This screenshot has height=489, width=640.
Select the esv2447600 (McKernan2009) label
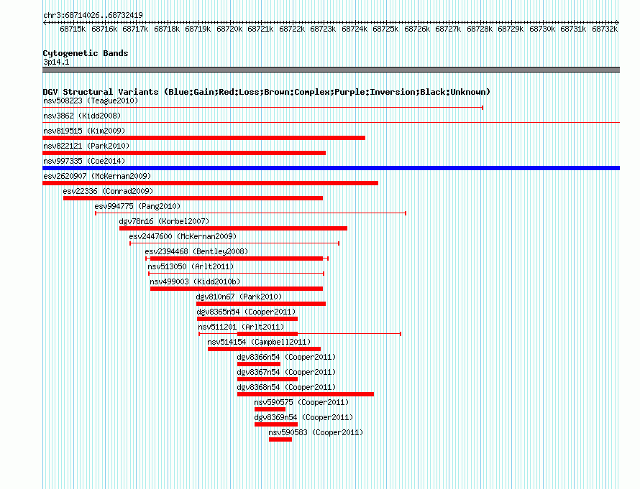183,236
